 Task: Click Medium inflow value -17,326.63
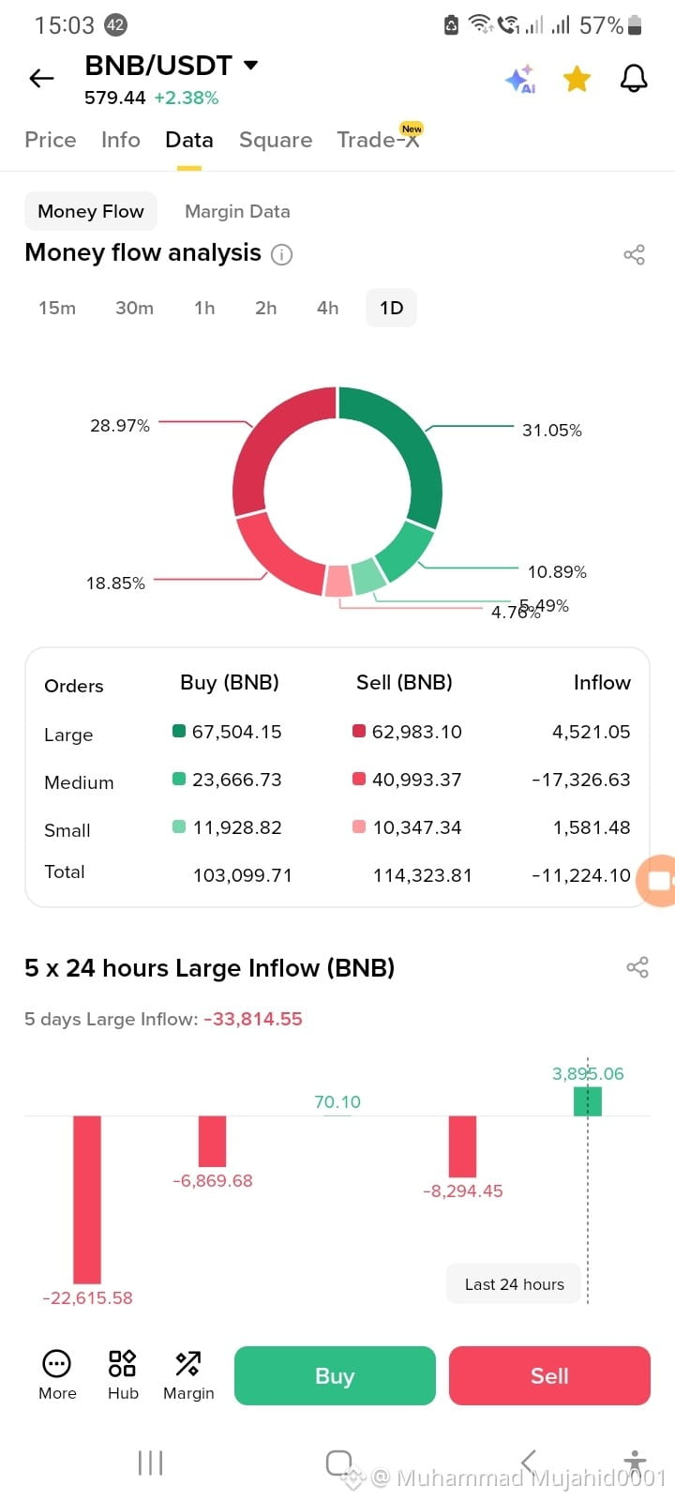pos(581,780)
